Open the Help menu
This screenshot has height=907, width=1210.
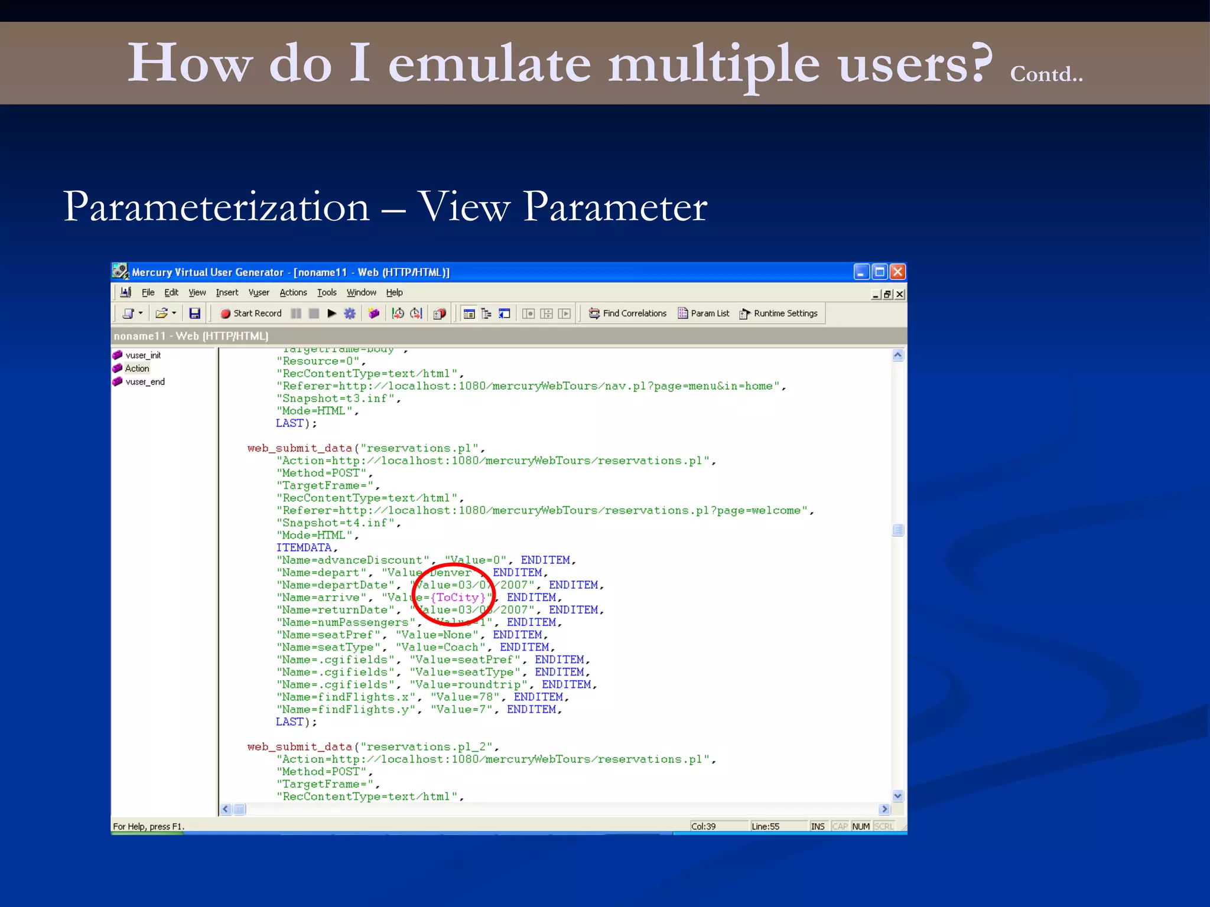tap(394, 292)
